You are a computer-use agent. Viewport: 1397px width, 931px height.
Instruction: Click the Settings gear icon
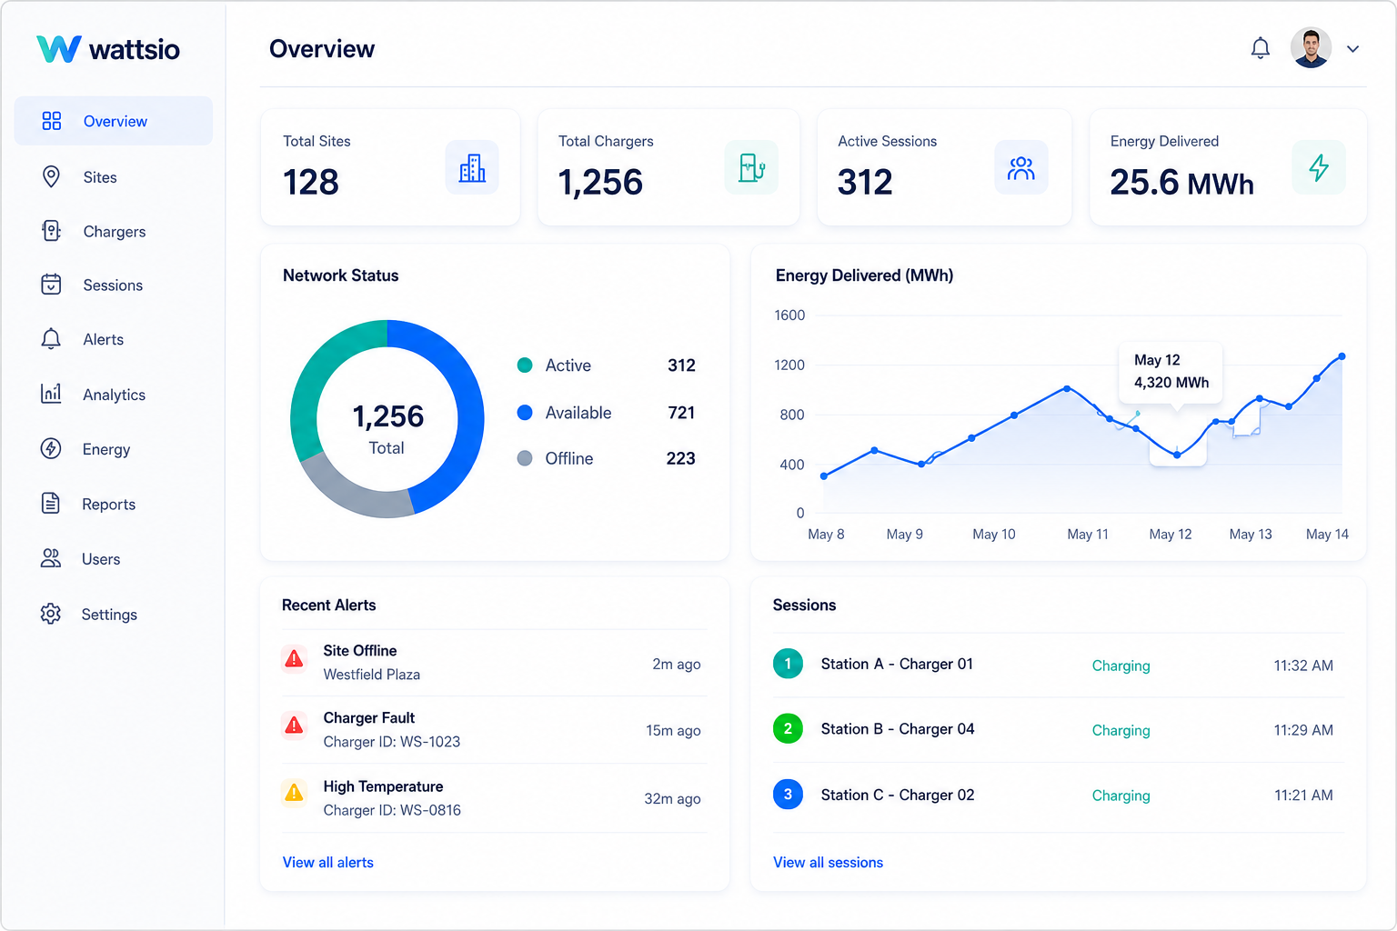51,614
